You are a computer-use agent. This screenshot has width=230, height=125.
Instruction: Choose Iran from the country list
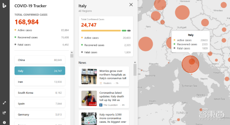(40, 82)
